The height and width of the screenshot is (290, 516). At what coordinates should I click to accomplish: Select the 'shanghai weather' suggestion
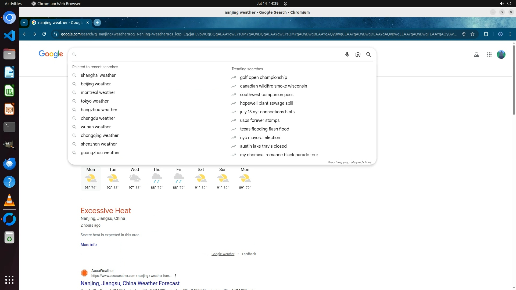coord(98,75)
